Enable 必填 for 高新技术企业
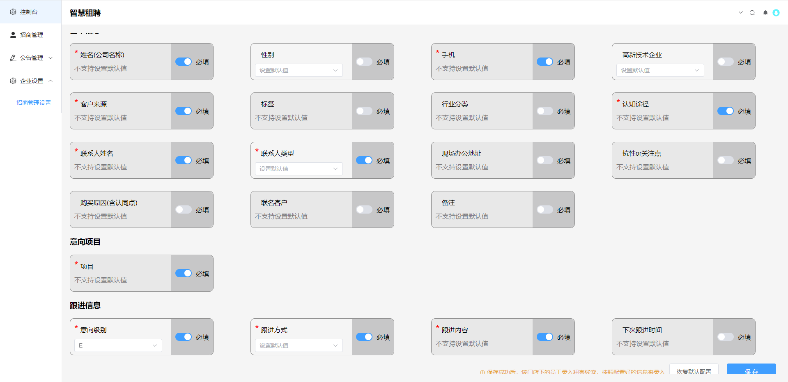Screen dimensions: 788x382 (726, 62)
